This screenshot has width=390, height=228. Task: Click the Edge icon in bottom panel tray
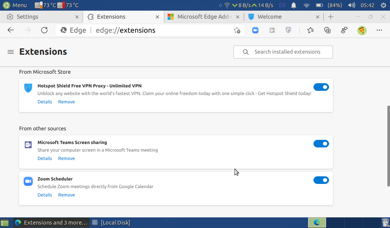pyautogui.click(x=317, y=223)
